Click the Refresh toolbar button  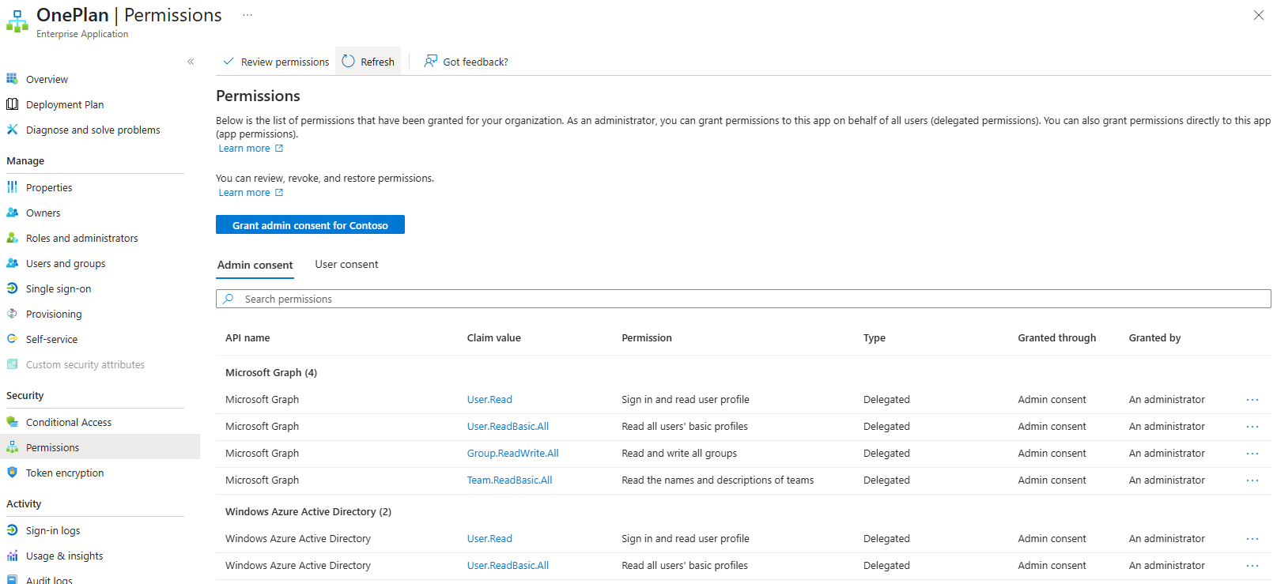tap(368, 62)
